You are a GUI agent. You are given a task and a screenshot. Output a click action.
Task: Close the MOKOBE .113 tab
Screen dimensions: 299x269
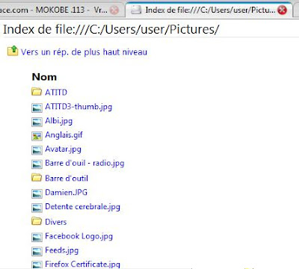click(x=114, y=10)
